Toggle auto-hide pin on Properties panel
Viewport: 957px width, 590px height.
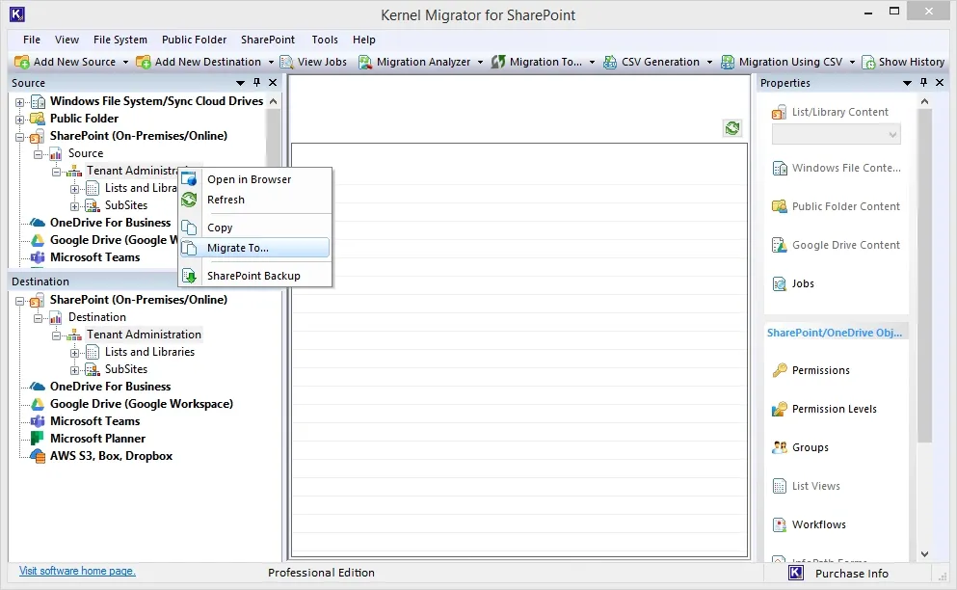[923, 83]
